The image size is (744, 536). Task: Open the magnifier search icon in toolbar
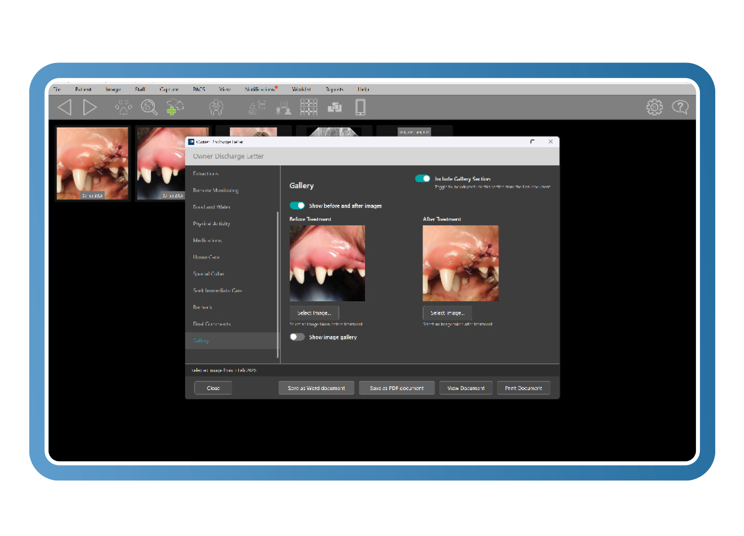coord(149,107)
